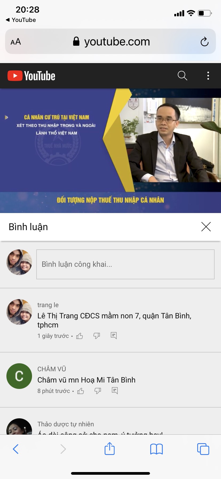Return to YouTube app via back breadcrumb
This screenshot has height=479, width=221.
(21, 20)
